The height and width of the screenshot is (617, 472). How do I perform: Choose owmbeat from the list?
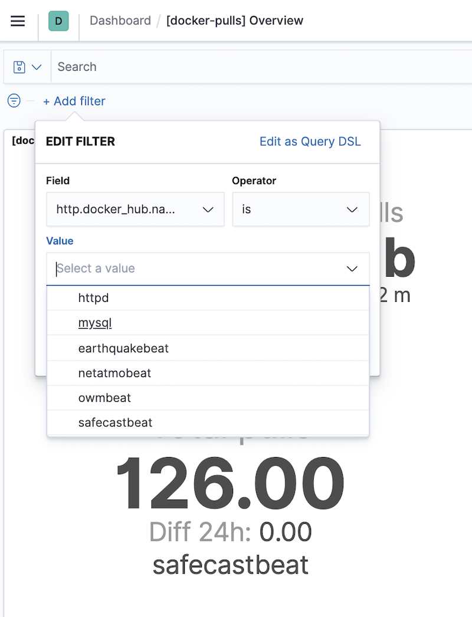[208, 398]
